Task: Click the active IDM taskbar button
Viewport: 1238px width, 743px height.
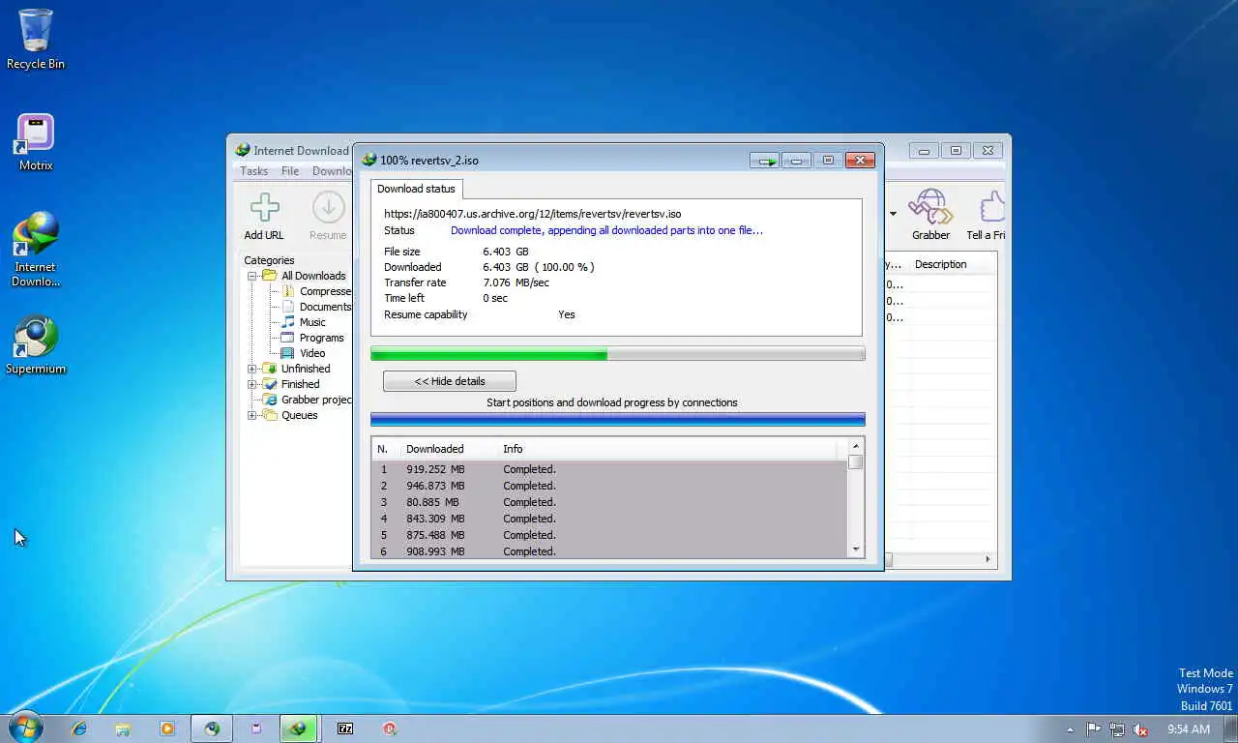Action: click(x=300, y=728)
